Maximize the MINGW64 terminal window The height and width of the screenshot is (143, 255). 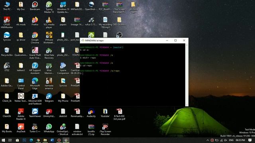tap(175, 41)
